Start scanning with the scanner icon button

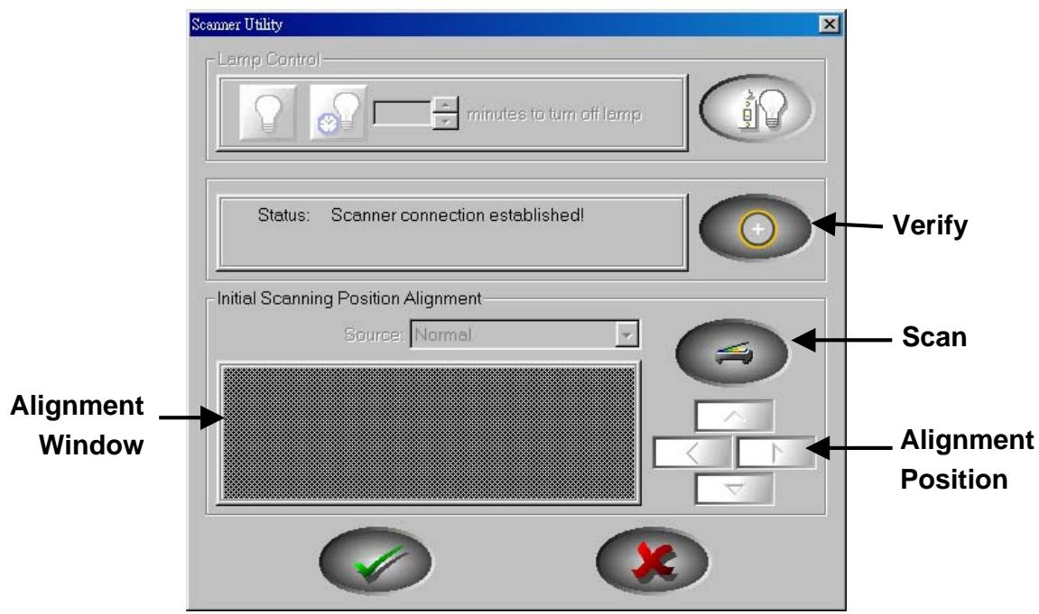[x=733, y=352]
